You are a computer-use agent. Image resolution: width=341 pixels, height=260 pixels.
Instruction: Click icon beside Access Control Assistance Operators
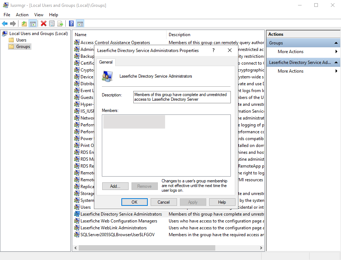(77, 43)
